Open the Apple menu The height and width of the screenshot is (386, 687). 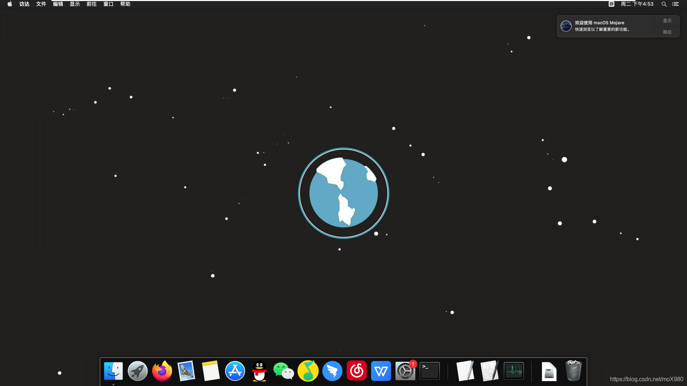click(x=10, y=4)
